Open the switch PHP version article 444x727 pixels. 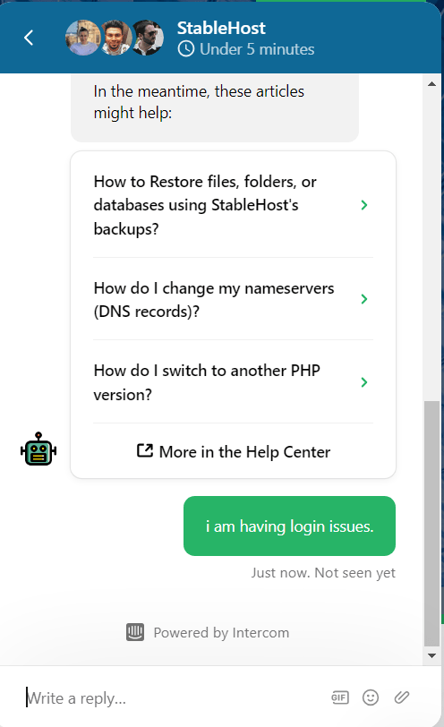coord(233,382)
